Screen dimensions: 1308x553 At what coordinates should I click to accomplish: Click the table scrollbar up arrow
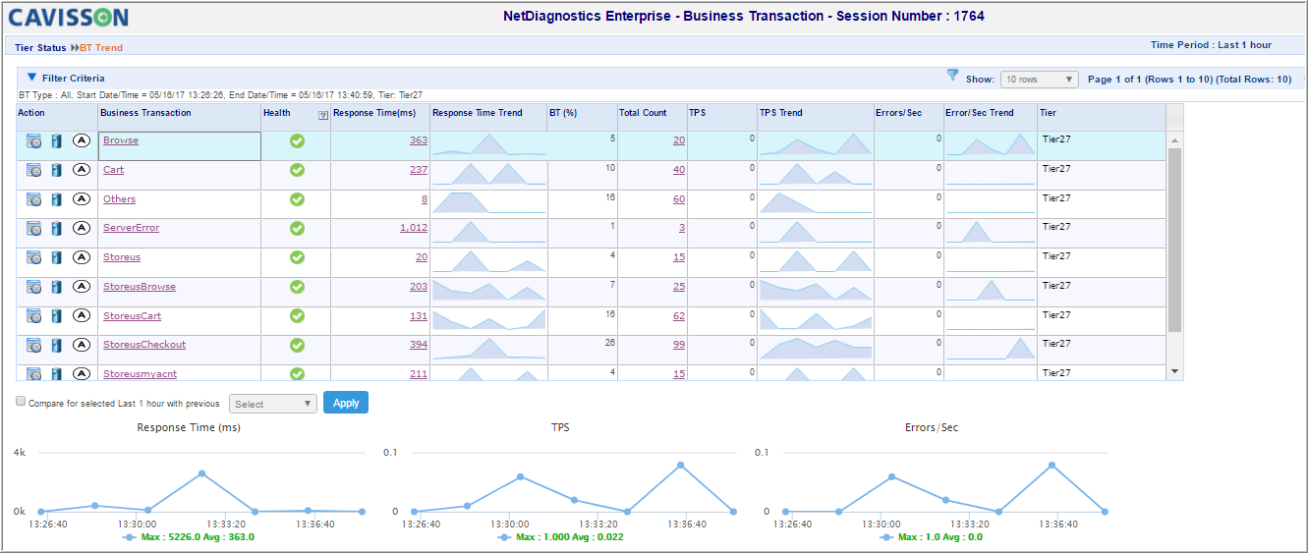(x=1175, y=139)
